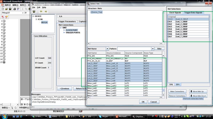The height and width of the screenshot is (119, 213).
Task: Select U0: ILA tree item
Action: click(x=44, y=22)
